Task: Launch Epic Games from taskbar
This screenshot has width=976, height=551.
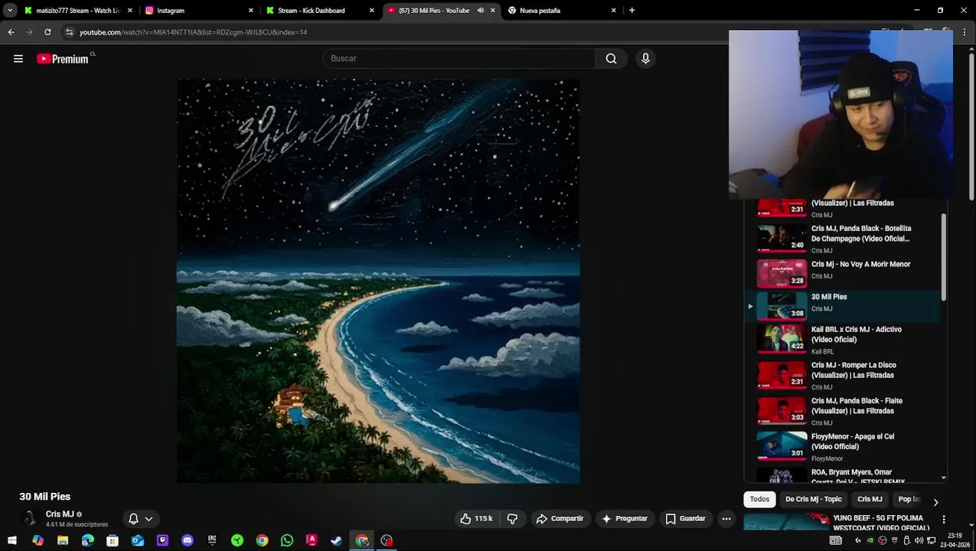Action: pyautogui.click(x=212, y=540)
